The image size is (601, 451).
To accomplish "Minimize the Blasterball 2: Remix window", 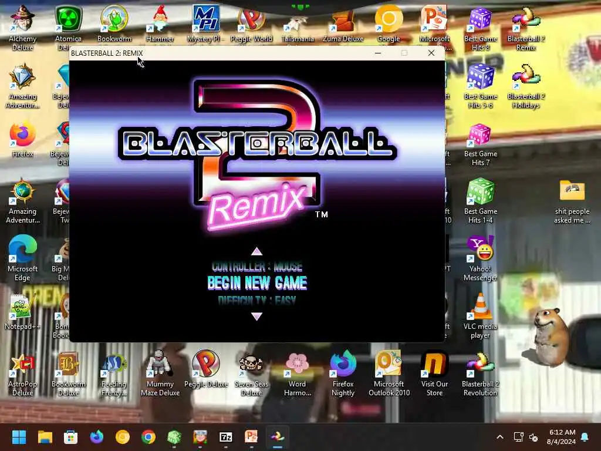I will (378, 53).
